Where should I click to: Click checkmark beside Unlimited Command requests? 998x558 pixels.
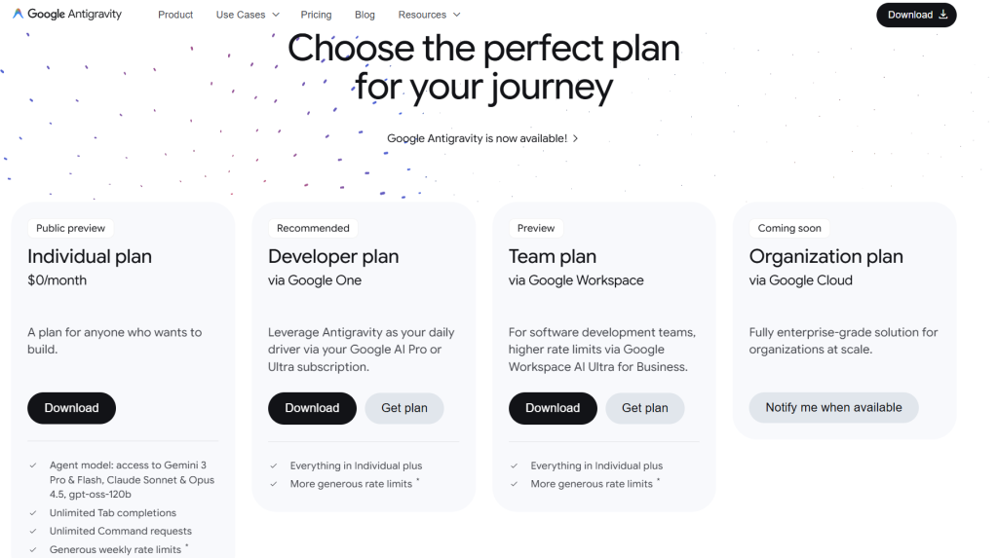tap(34, 532)
